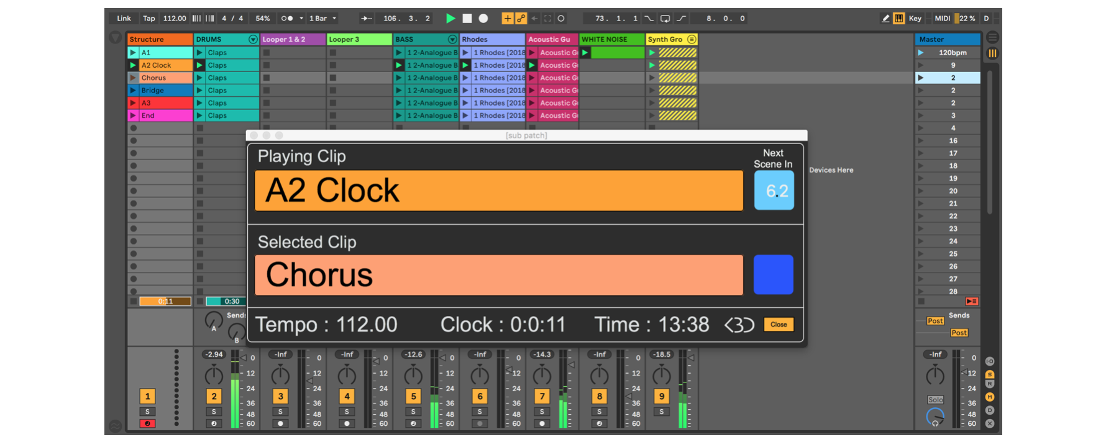
Task: Click the blue square beside Selected Clip
Action: (x=774, y=274)
